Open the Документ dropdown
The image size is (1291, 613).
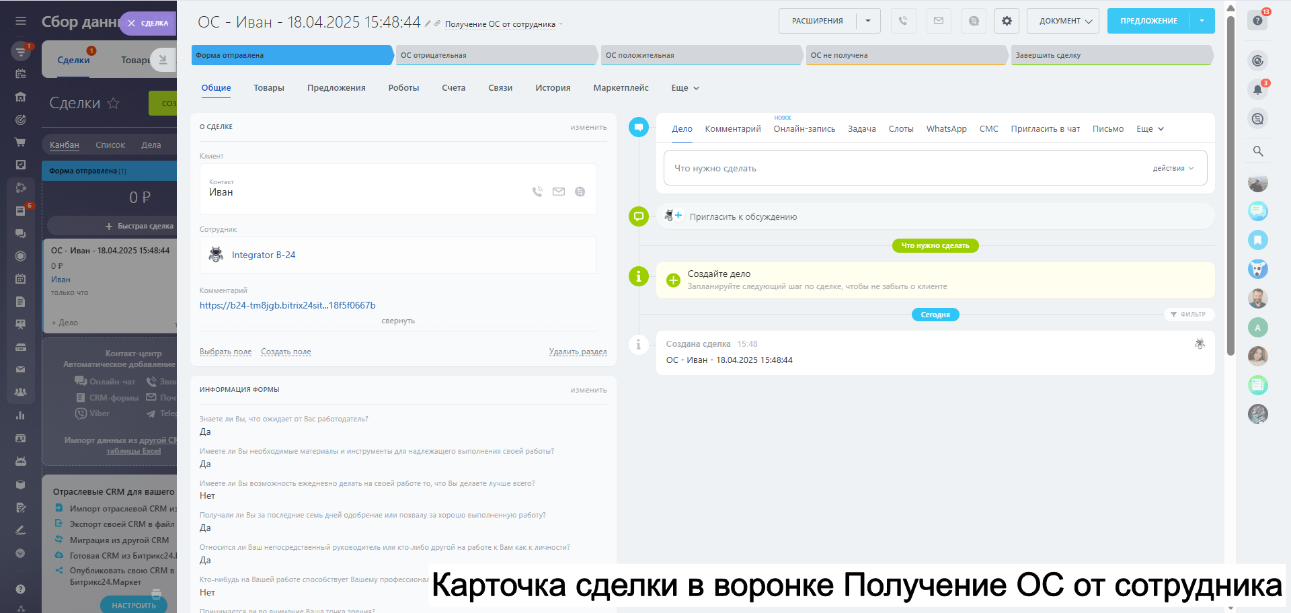click(1062, 21)
